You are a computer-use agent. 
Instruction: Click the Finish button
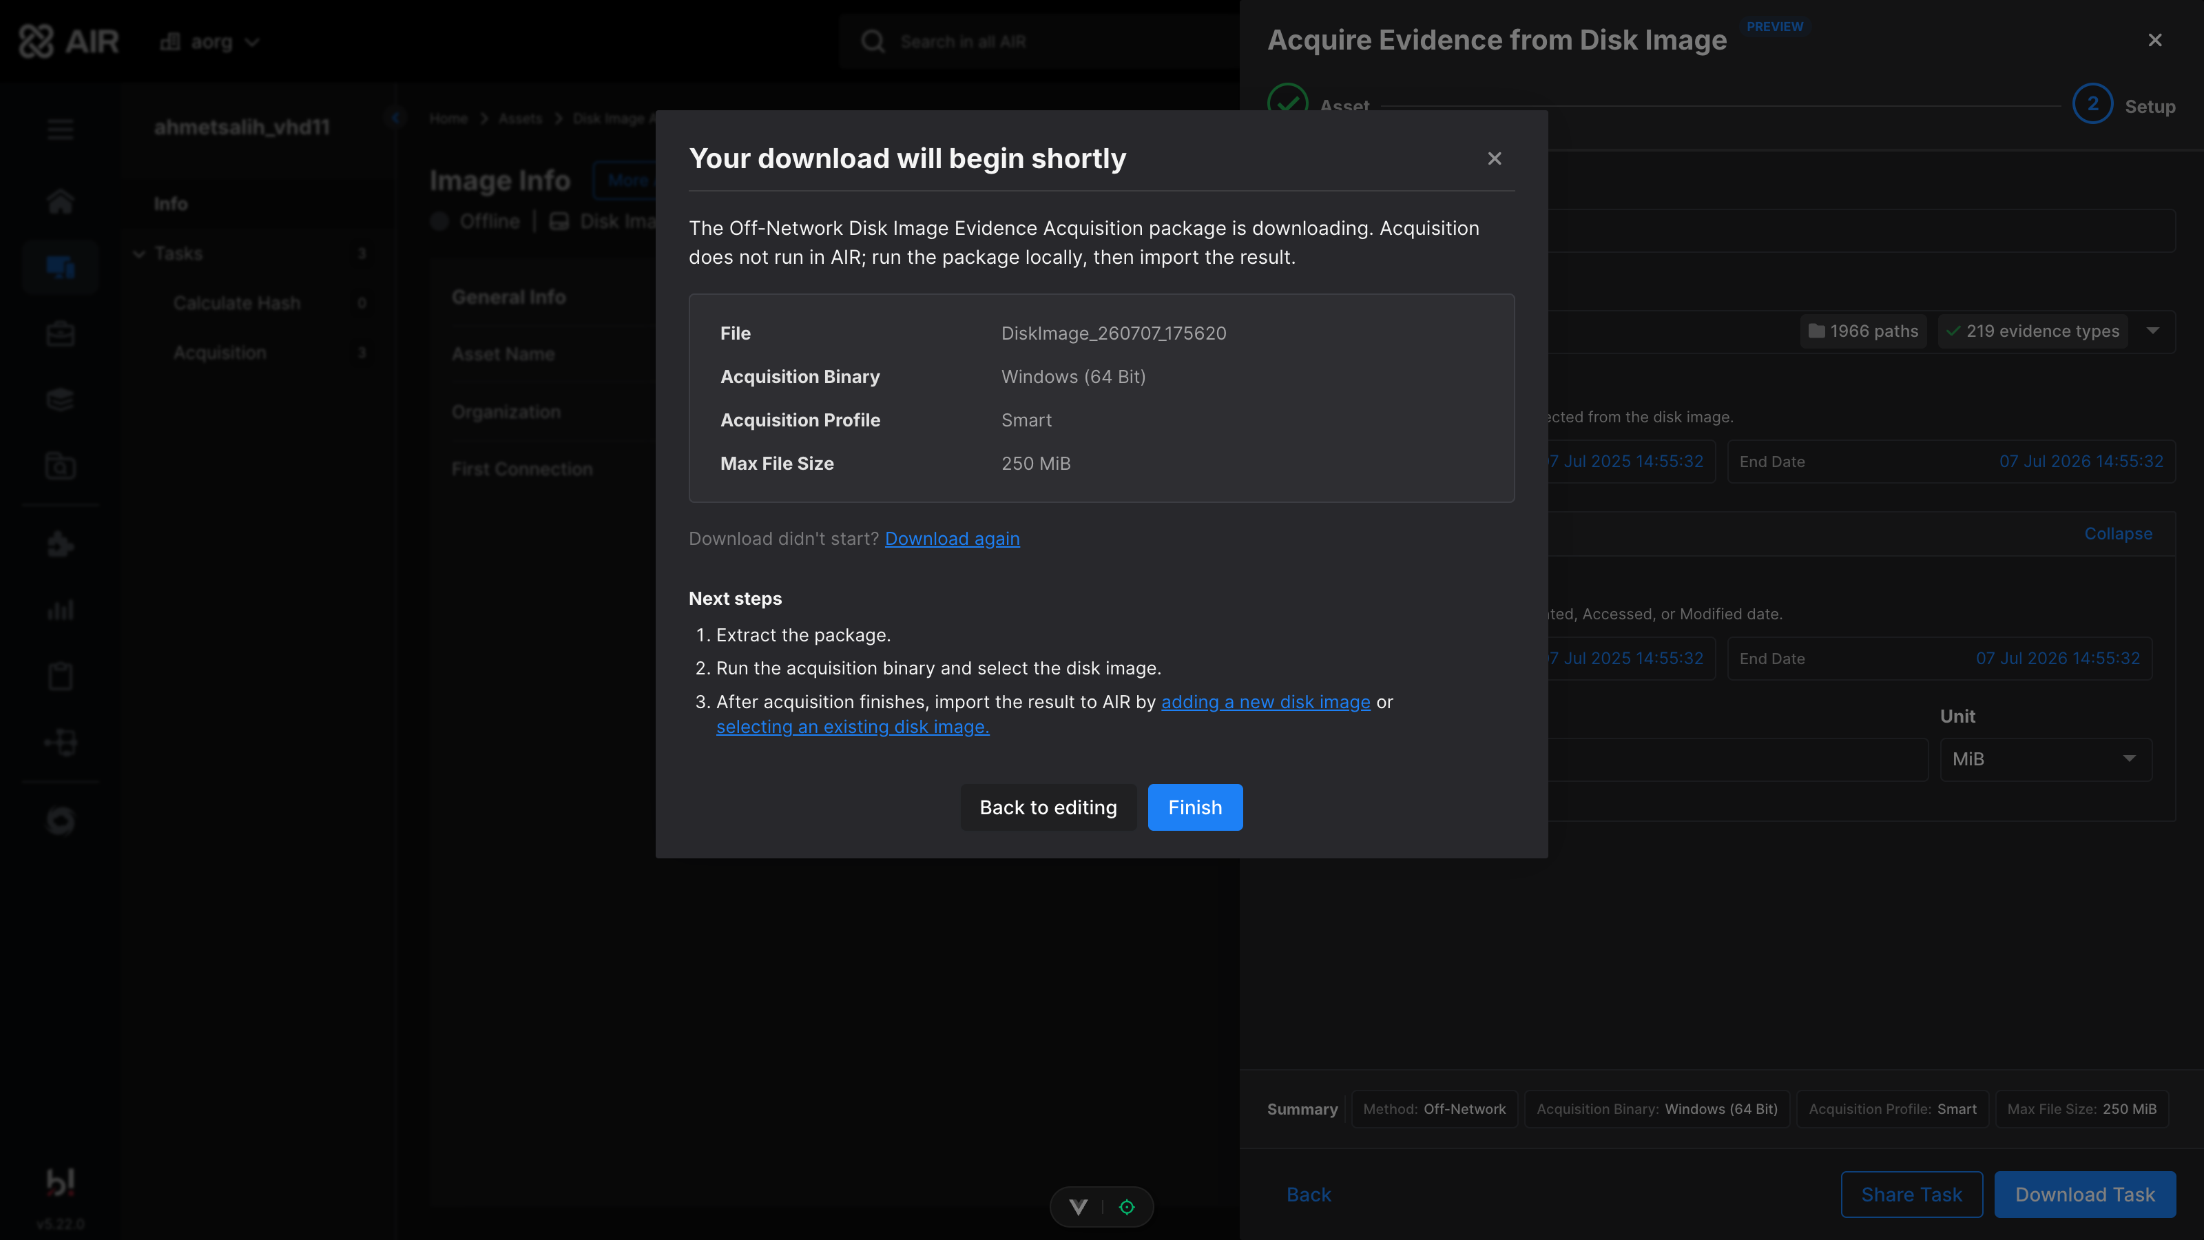pyautogui.click(x=1194, y=807)
